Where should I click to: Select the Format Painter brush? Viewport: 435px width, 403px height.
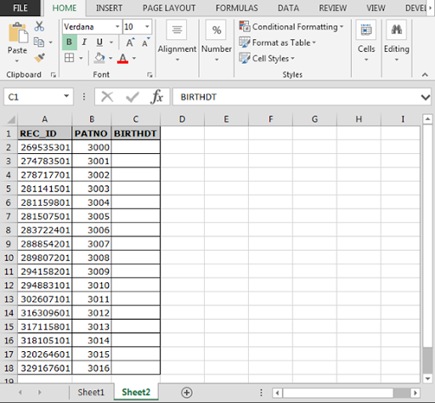[39, 58]
